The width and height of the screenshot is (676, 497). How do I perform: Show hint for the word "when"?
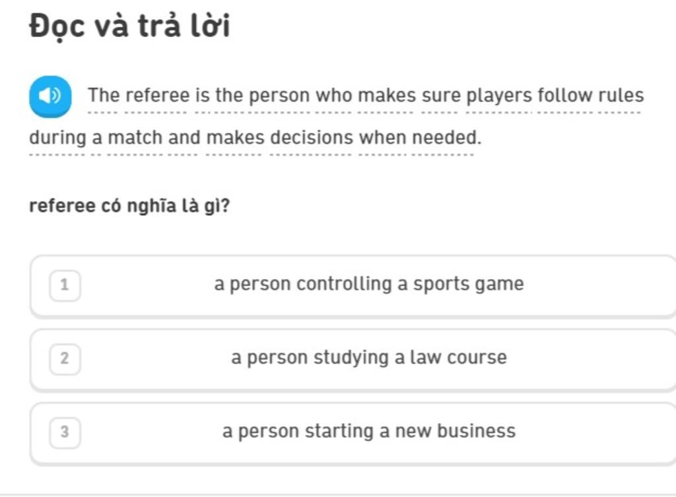[383, 139]
